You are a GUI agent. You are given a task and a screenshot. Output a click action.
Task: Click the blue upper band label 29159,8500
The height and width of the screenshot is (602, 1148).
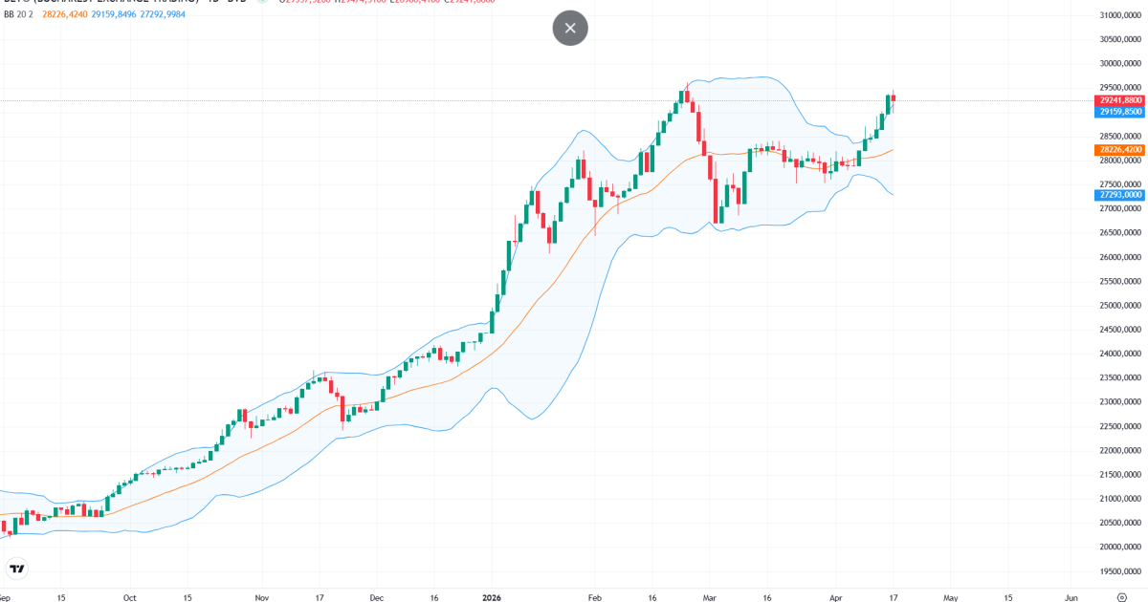click(x=1120, y=112)
